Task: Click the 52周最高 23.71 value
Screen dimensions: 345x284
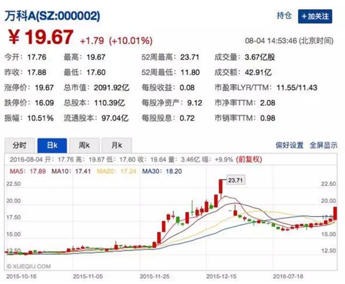Action: 190,57
